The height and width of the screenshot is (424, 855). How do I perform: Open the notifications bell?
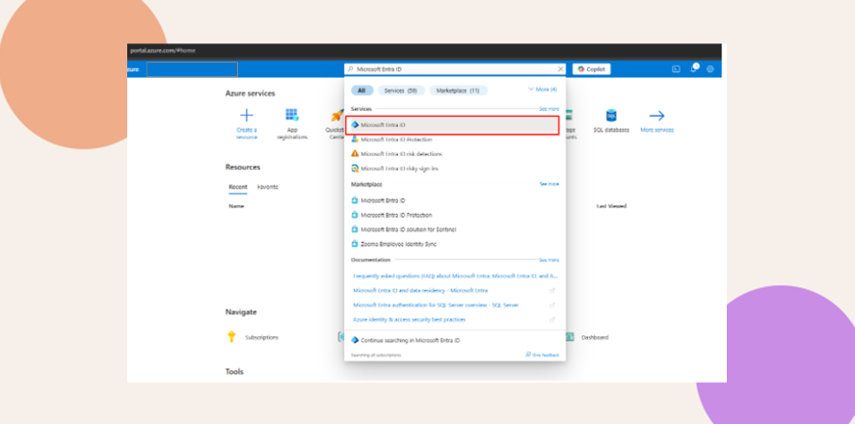[694, 68]
